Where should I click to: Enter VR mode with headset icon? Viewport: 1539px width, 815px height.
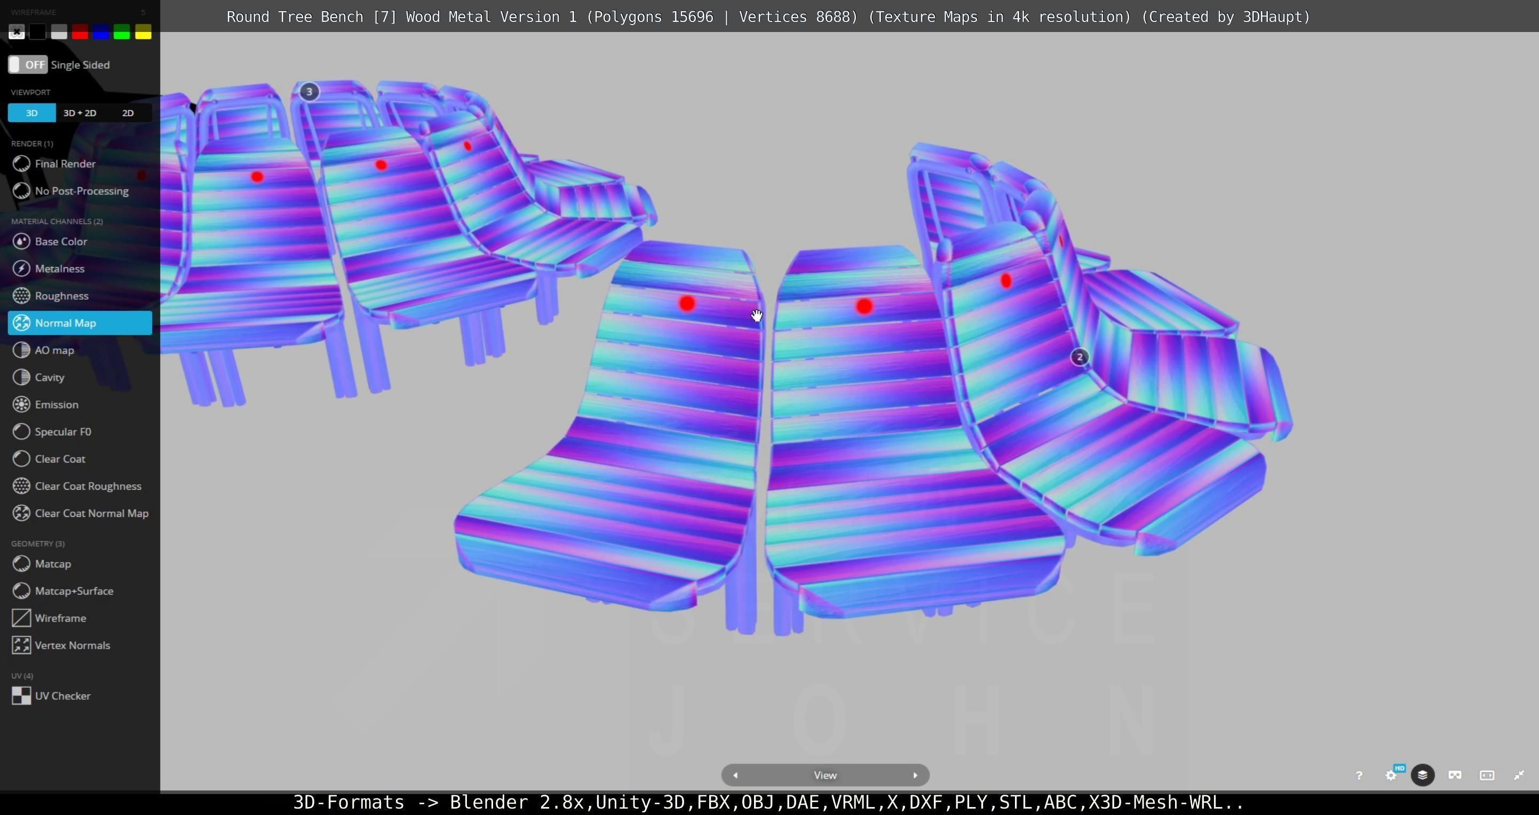tap(1455, 775)
